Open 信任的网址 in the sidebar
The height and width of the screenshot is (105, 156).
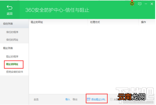point(12,40)
